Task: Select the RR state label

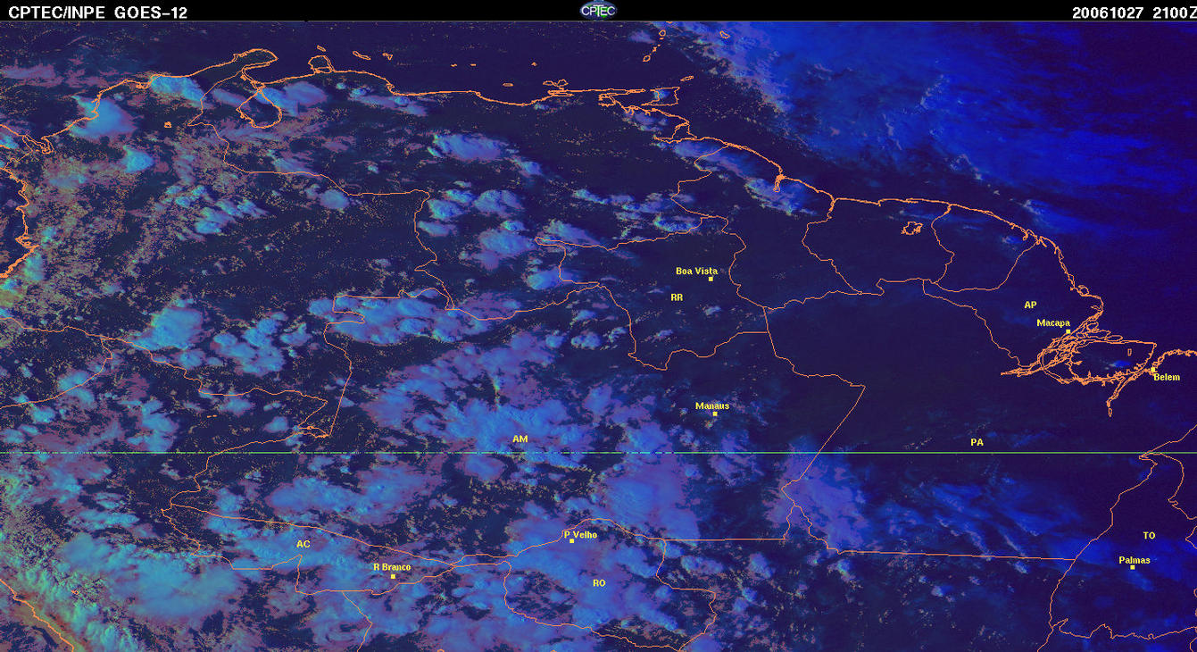Action: [677, 297]
